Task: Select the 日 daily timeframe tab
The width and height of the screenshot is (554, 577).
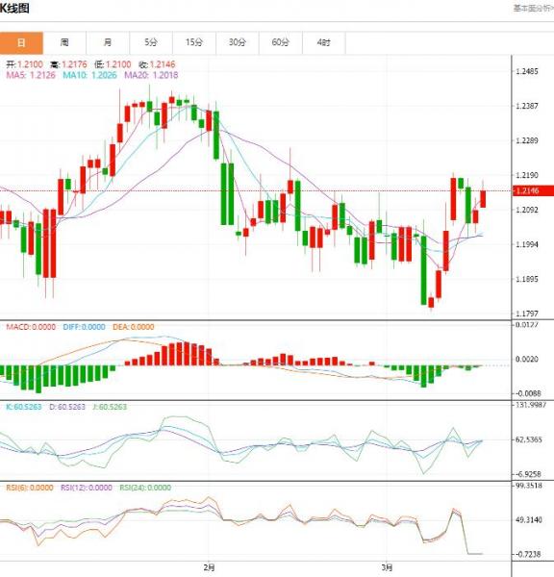Action: tap(21, 42)
